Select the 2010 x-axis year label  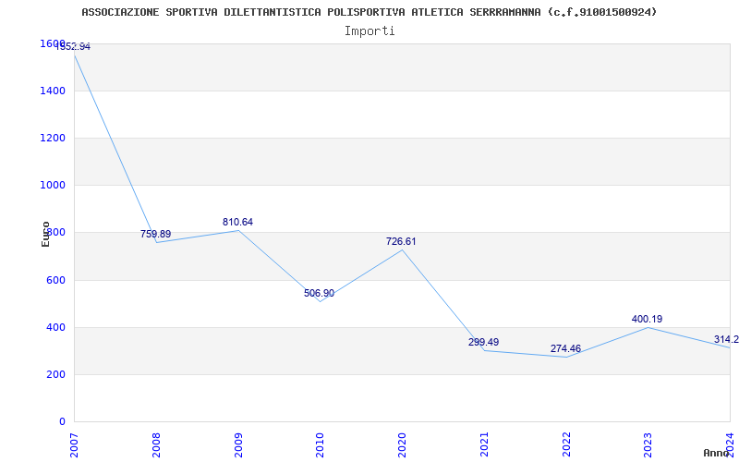click(320, 444)
